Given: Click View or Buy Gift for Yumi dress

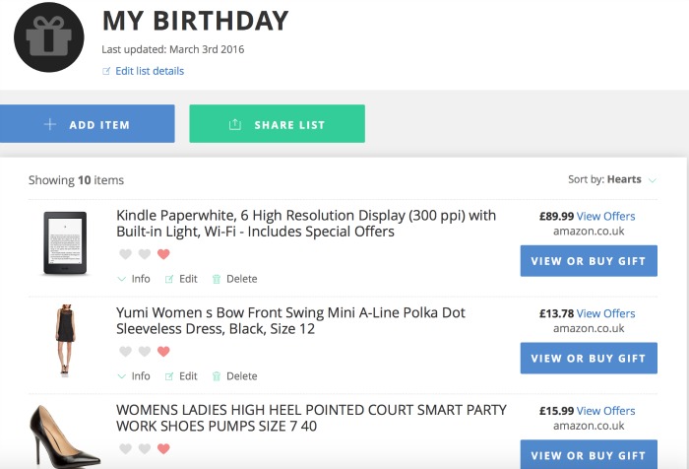Looking at the screenshot, I should point(589,358).
